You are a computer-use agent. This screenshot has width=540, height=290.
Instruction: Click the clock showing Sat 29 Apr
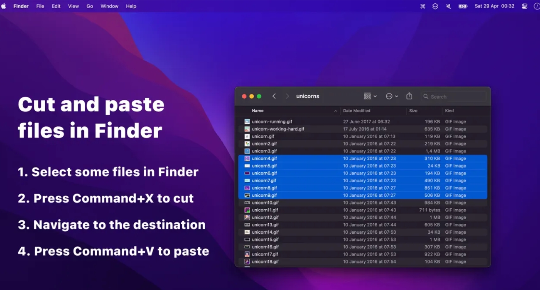[x=495, y=6]
